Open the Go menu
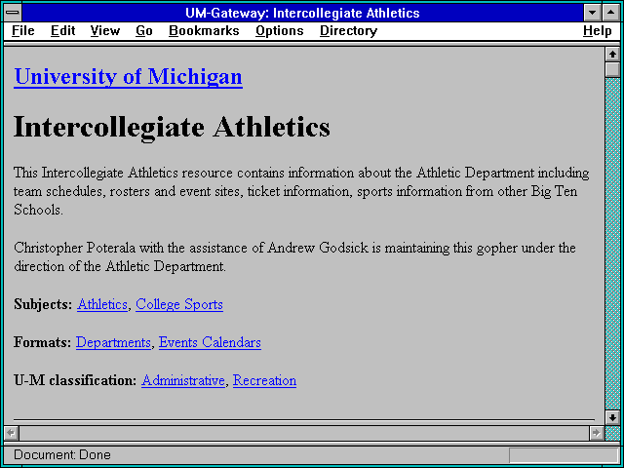Viewport: 624px width, 468px height. point(144,30)
